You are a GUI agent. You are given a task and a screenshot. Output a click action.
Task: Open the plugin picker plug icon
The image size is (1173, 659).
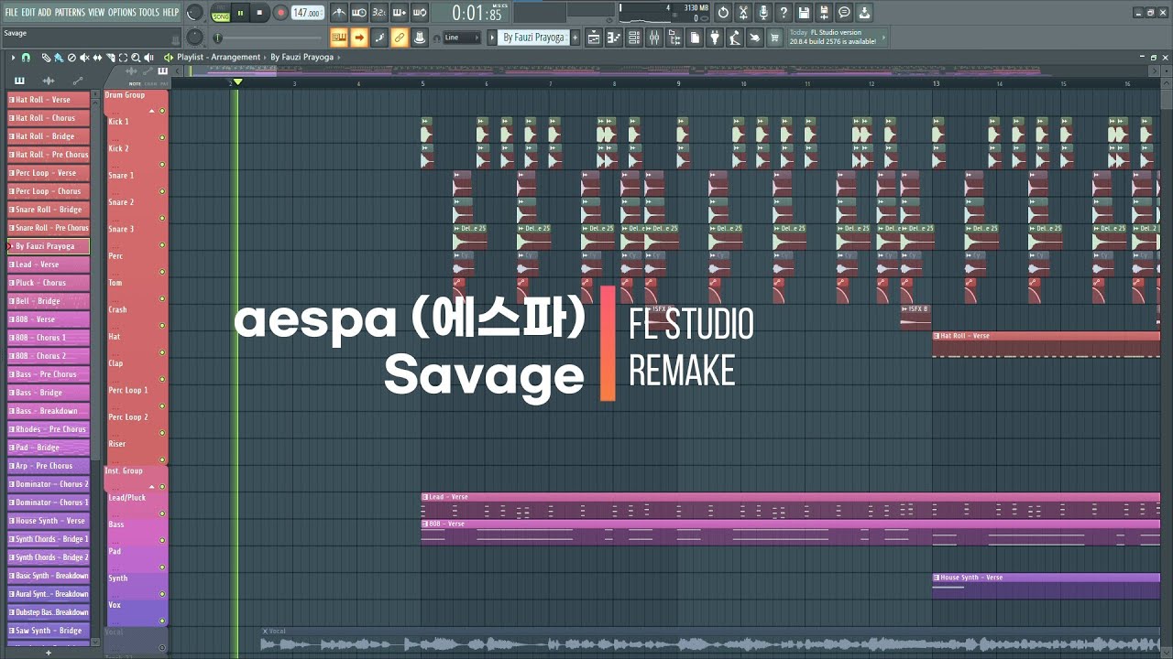[715, 38]
